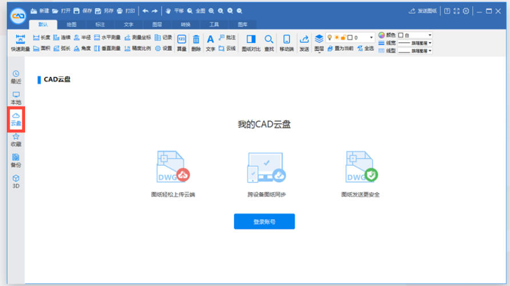Viewport: 510px width, 286px height.
Task: Click the 另存 save as button
Action: tap(104, 11)
